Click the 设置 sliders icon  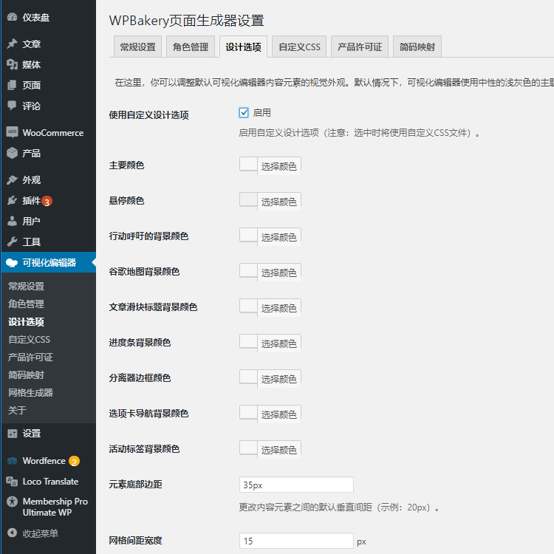click(x=12, y=433)
